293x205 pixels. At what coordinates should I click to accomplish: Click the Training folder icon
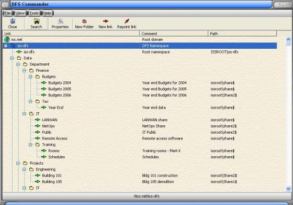click(x=38, y=145)
